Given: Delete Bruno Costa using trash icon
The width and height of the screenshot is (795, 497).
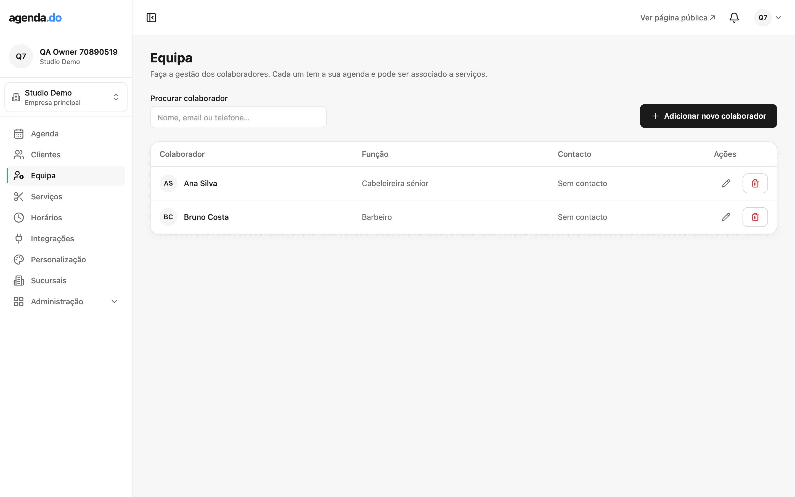Looking at the screenshot, I should click(x=755, y=217).
